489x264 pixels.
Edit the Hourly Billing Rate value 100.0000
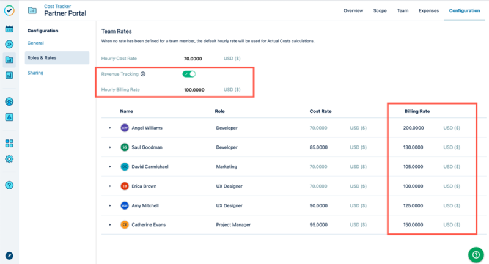click(194, 90)
